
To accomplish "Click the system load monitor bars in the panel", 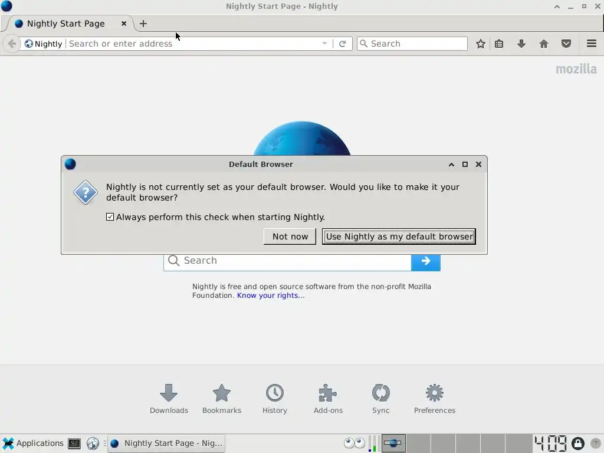I will (x=373, y=444).
